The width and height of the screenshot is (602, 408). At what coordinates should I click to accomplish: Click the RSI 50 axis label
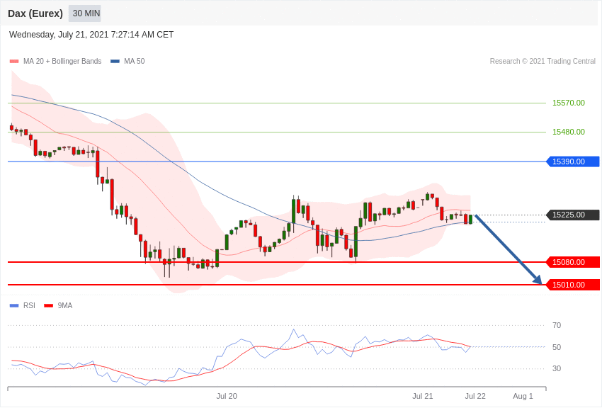tap(557, 347)
